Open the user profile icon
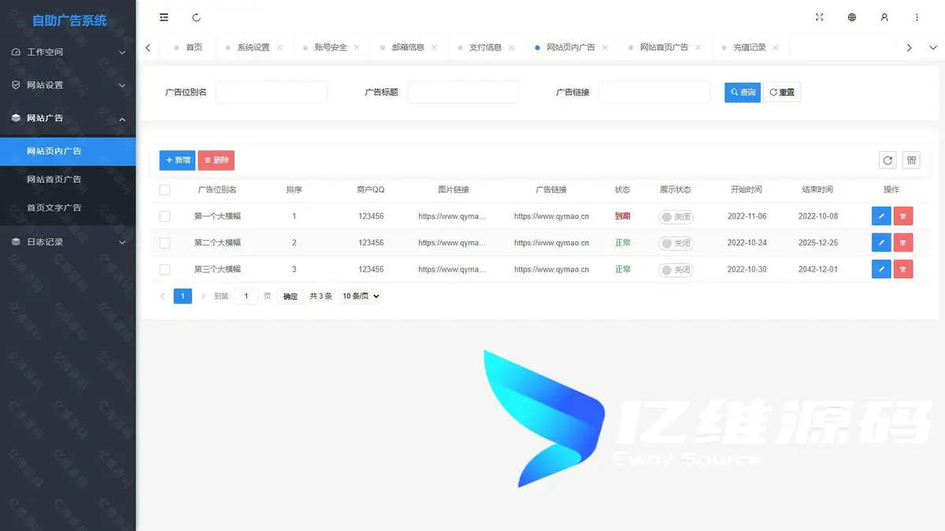The image size is (945, 531). coord(884,17)
